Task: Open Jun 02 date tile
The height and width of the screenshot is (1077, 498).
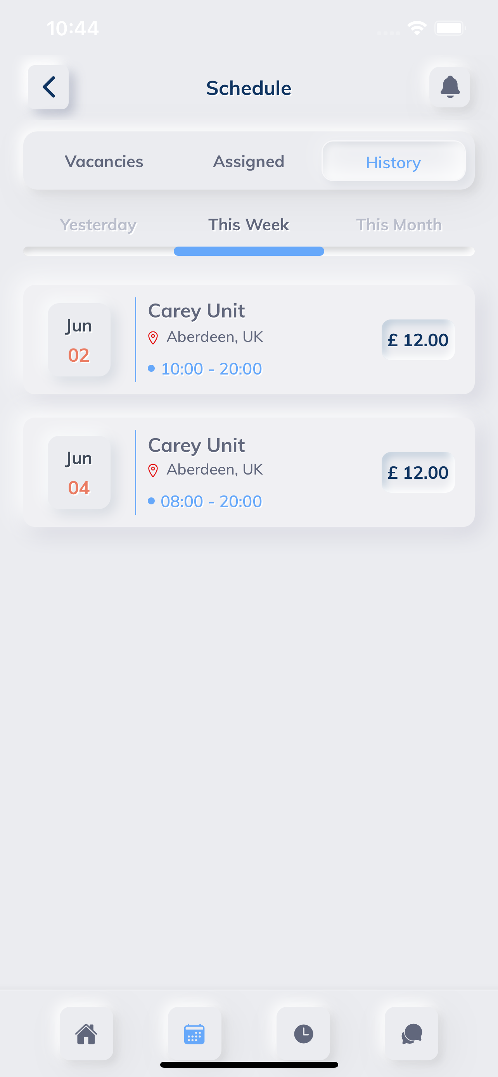Action: (79, 340)
